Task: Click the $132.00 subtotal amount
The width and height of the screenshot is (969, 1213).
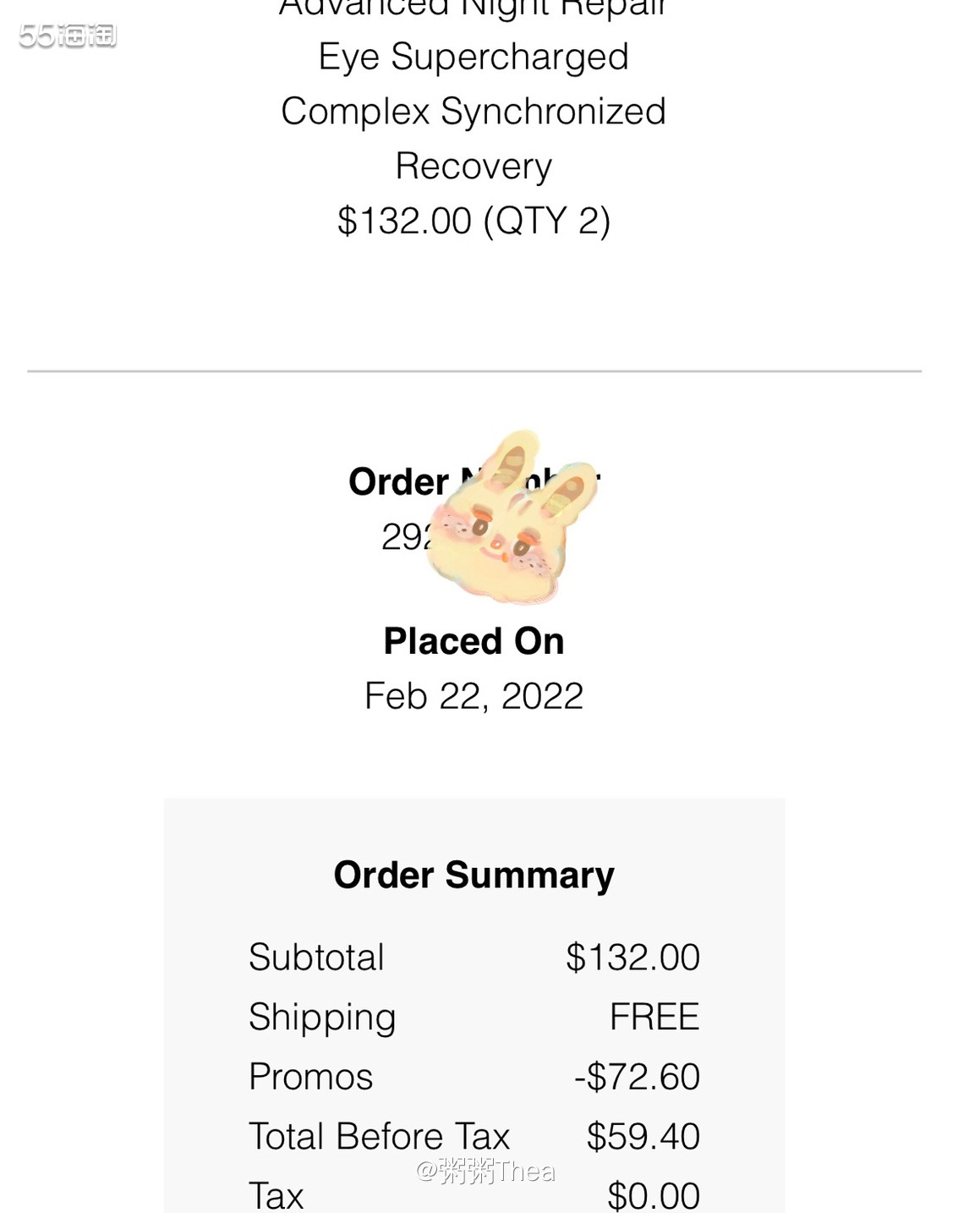Action: [x=632, y=958]
